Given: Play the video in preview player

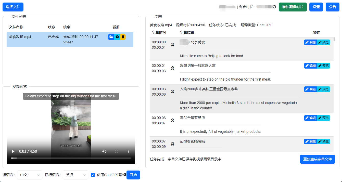Looking at the screenshot, I should pyautogui.click(x=13, y=151).
